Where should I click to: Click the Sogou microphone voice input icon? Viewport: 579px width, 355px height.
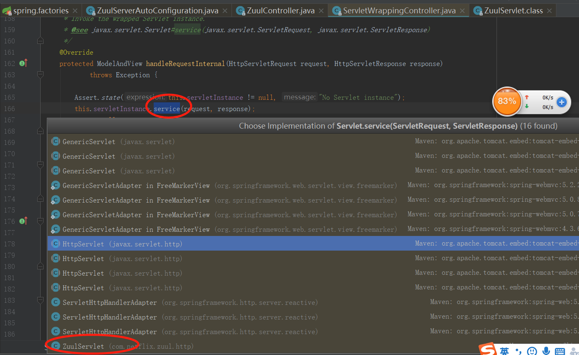pyautogui.click(x=546, y=351)
